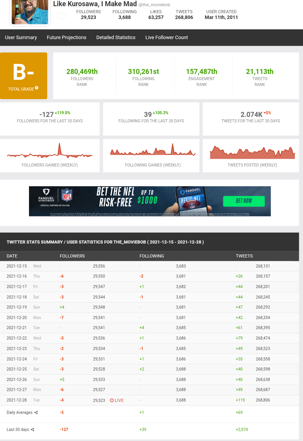303x441 pixels.
Task: Click the profile avatar picture
Action: tap(30, 12)
